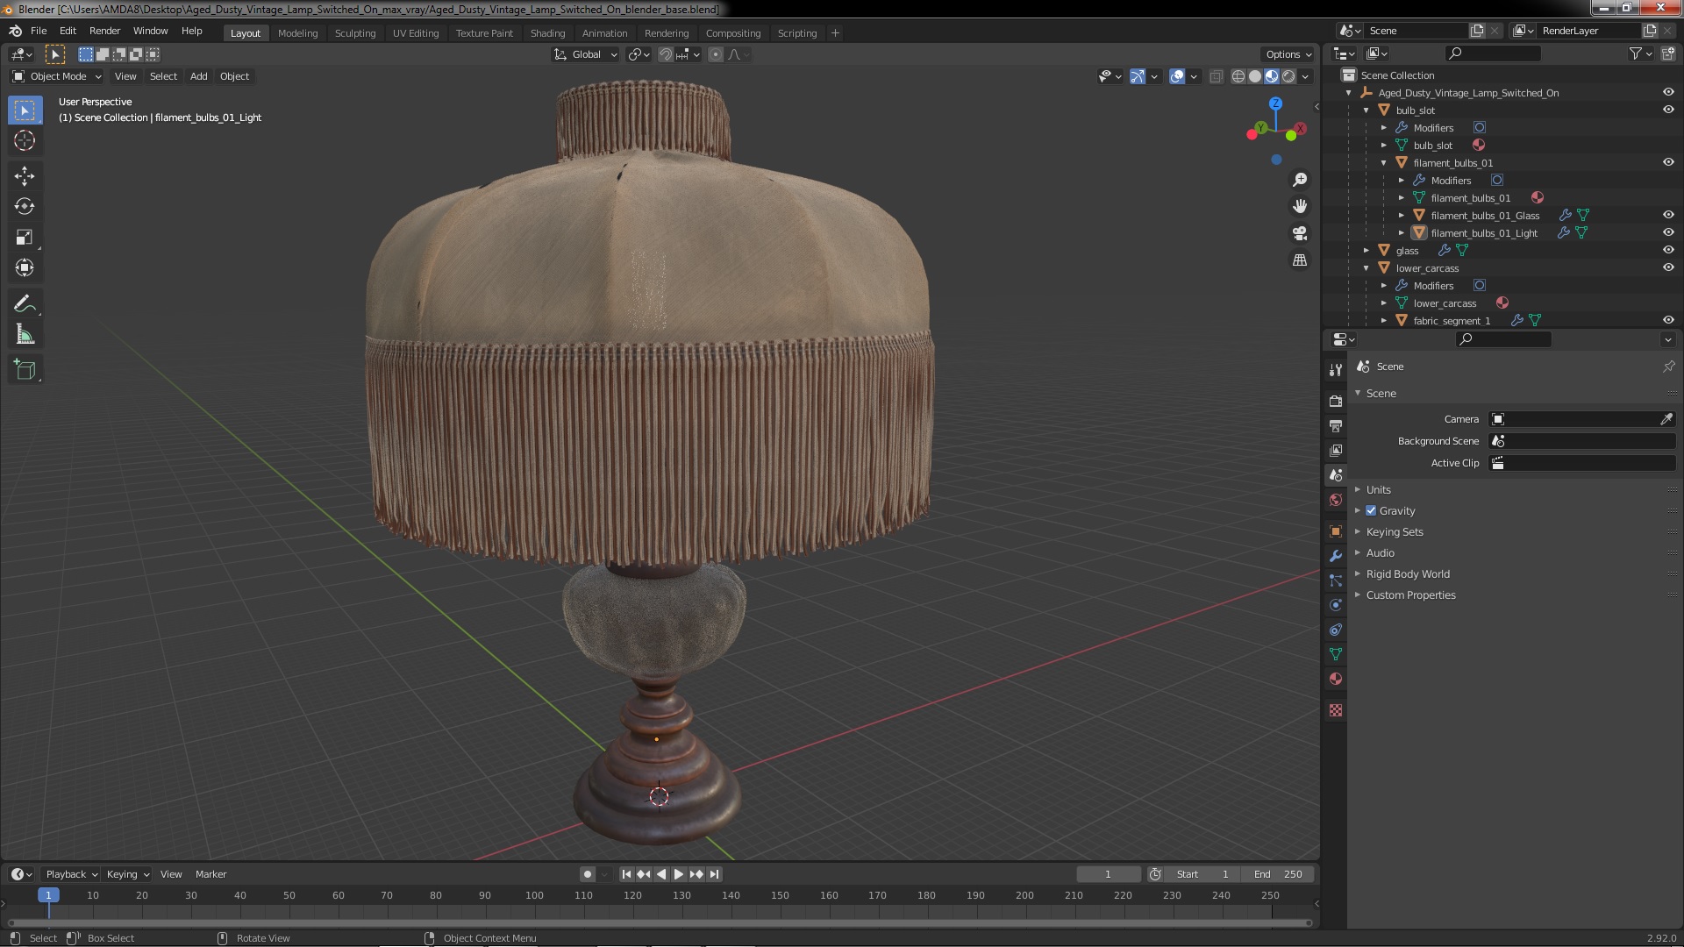
Task: Switch to the Modeling workspace tab
Action: (297, 33)
